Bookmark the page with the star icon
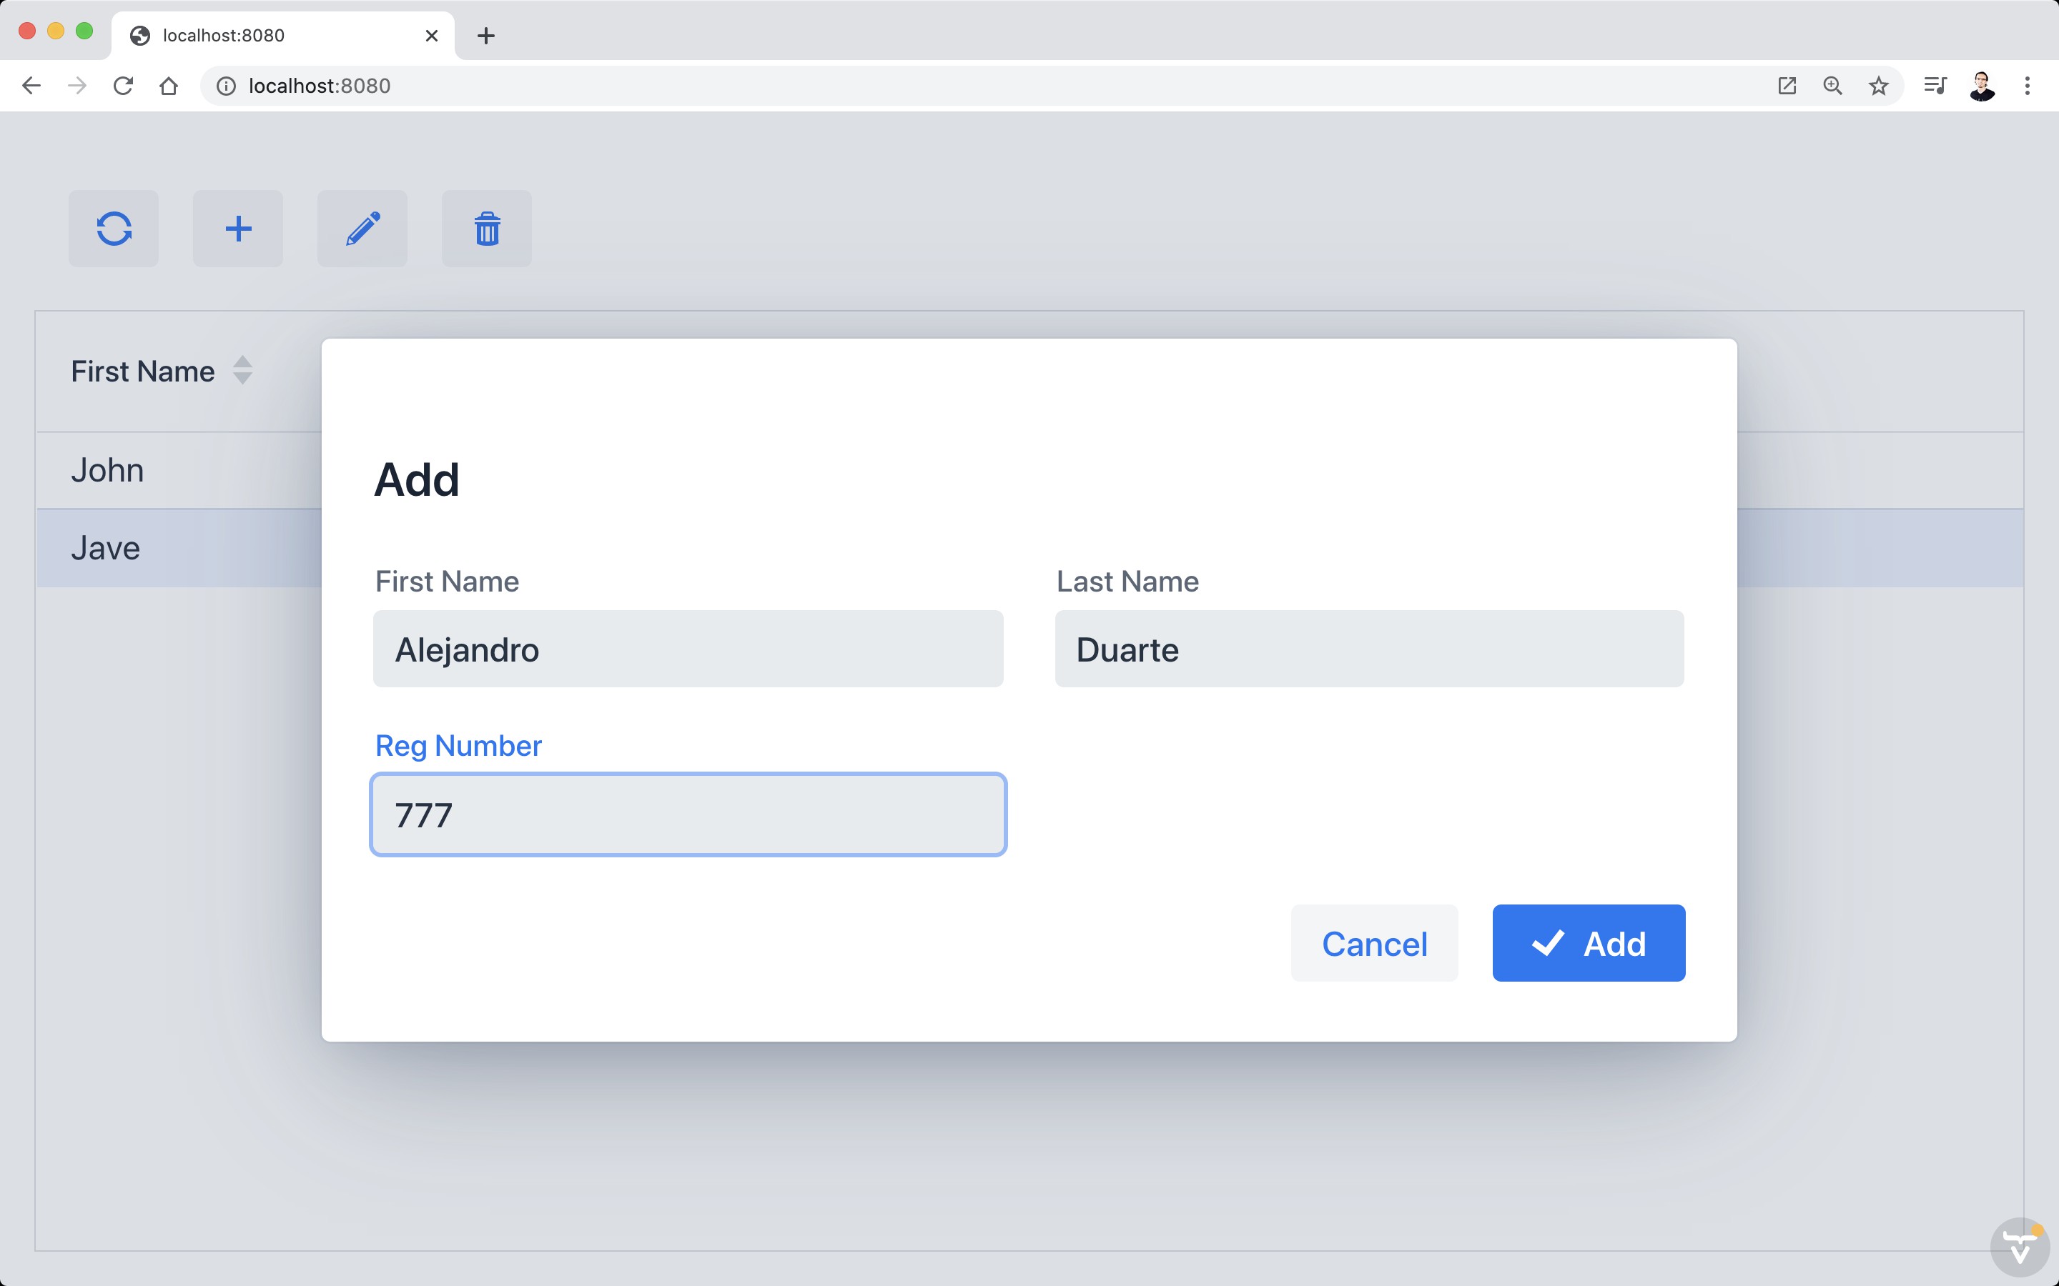Screen dimensions: 2059x1286 (x=1878, y=85)
